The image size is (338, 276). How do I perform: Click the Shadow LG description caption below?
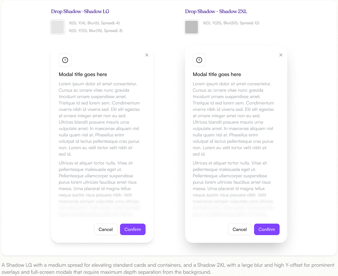point(168,268)
